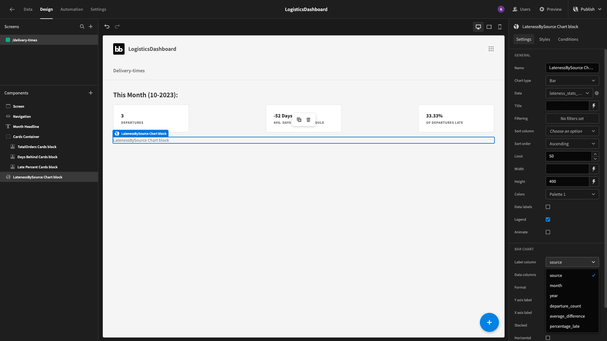Search screens using magnifier icon
Image resolution: width=607 pixels, height=341 pixels.
tap(82, 27)
